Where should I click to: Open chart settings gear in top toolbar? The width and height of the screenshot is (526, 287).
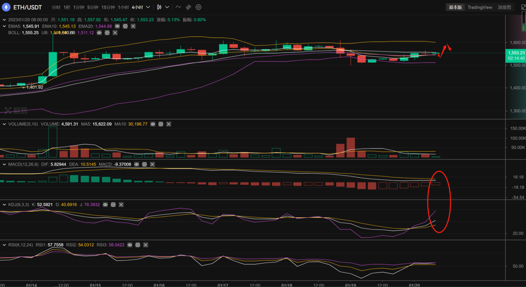click(199, 7)
